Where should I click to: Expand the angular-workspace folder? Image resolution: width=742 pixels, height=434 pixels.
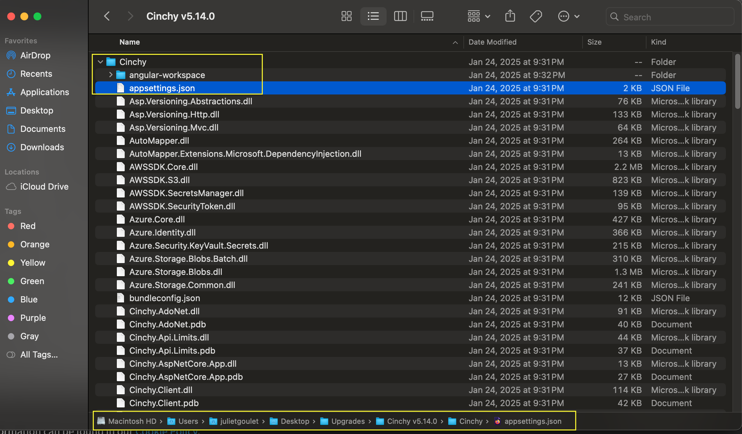[x=111, y=75]
